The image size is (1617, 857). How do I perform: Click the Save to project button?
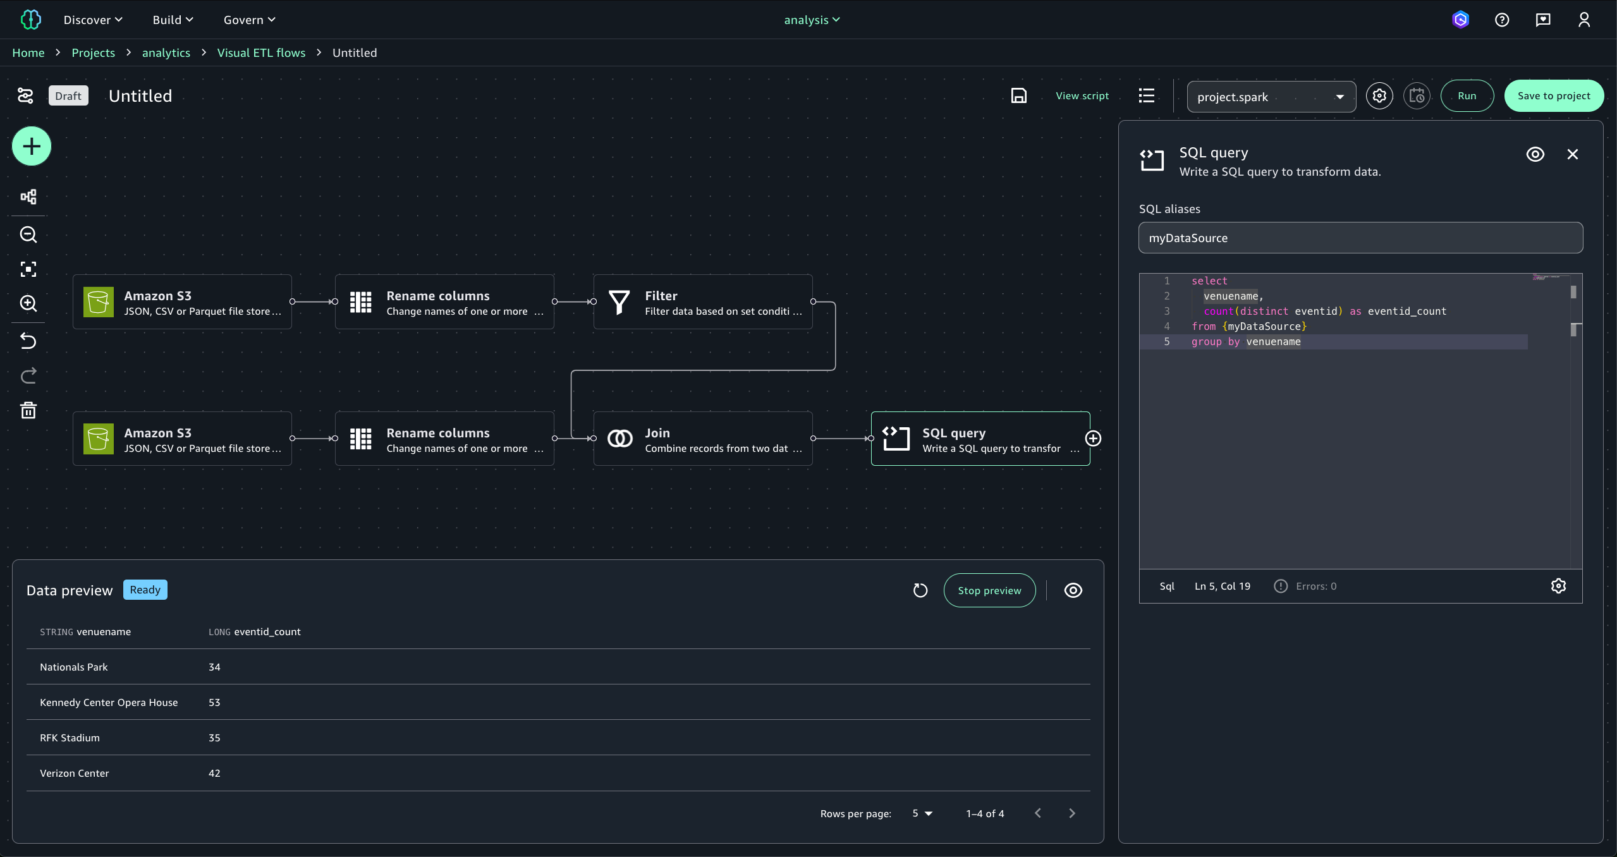(x=1553, y=96)
